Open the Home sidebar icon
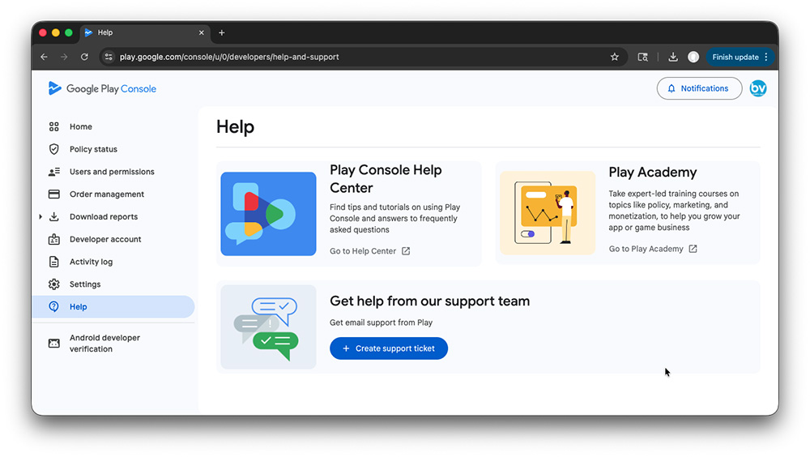Screen dimensions: 810x457 (53, 126)
